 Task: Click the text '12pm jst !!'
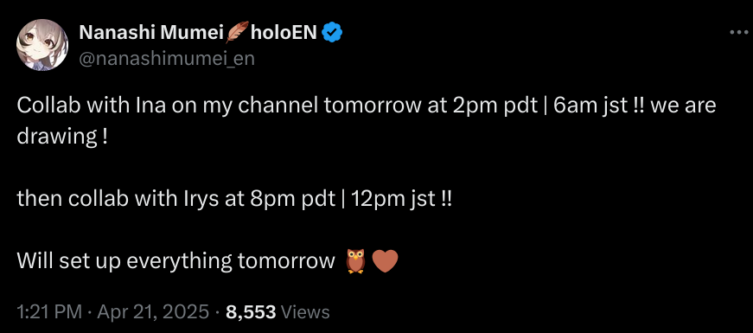[401, 199]
